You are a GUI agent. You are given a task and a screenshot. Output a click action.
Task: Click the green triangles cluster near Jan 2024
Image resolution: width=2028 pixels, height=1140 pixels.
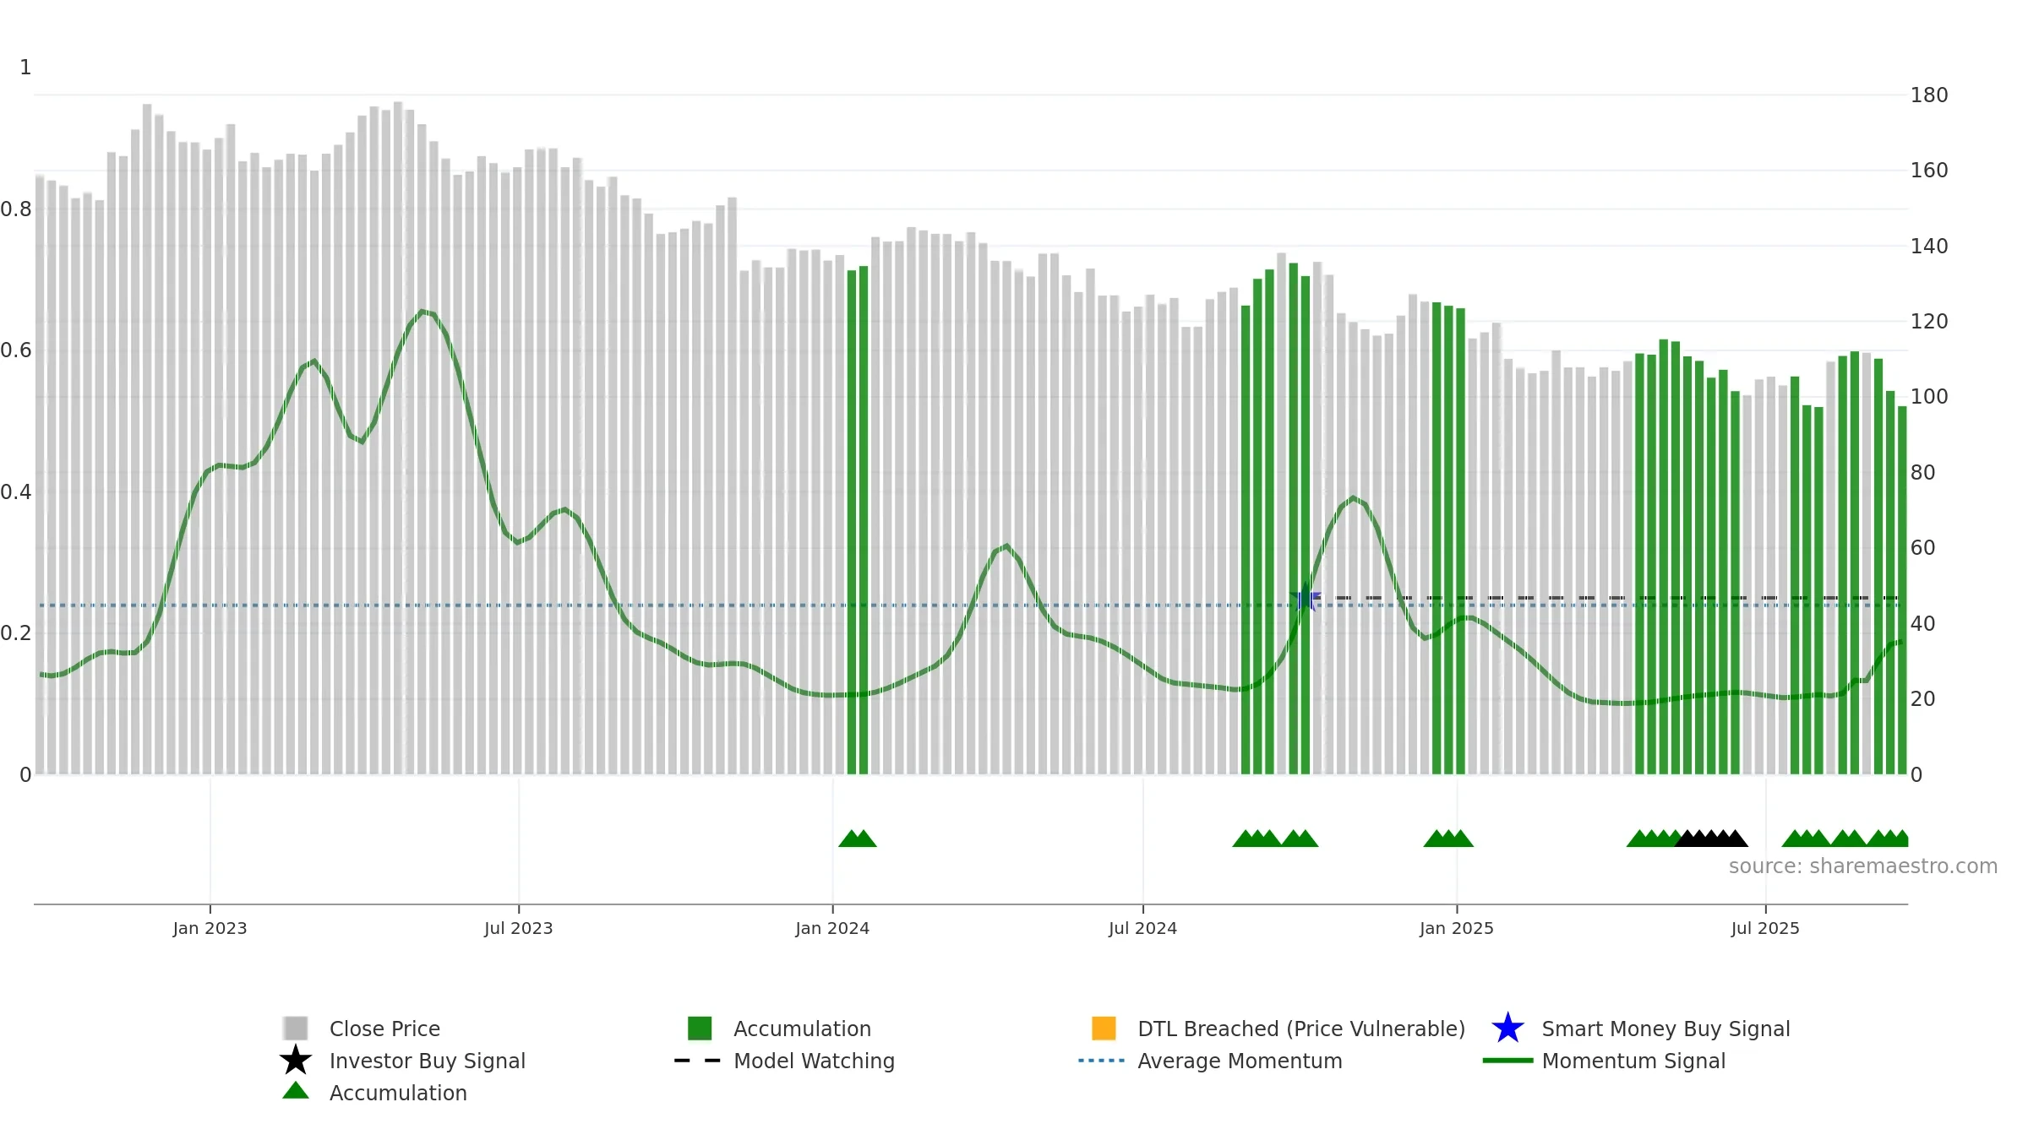point(857,839)
